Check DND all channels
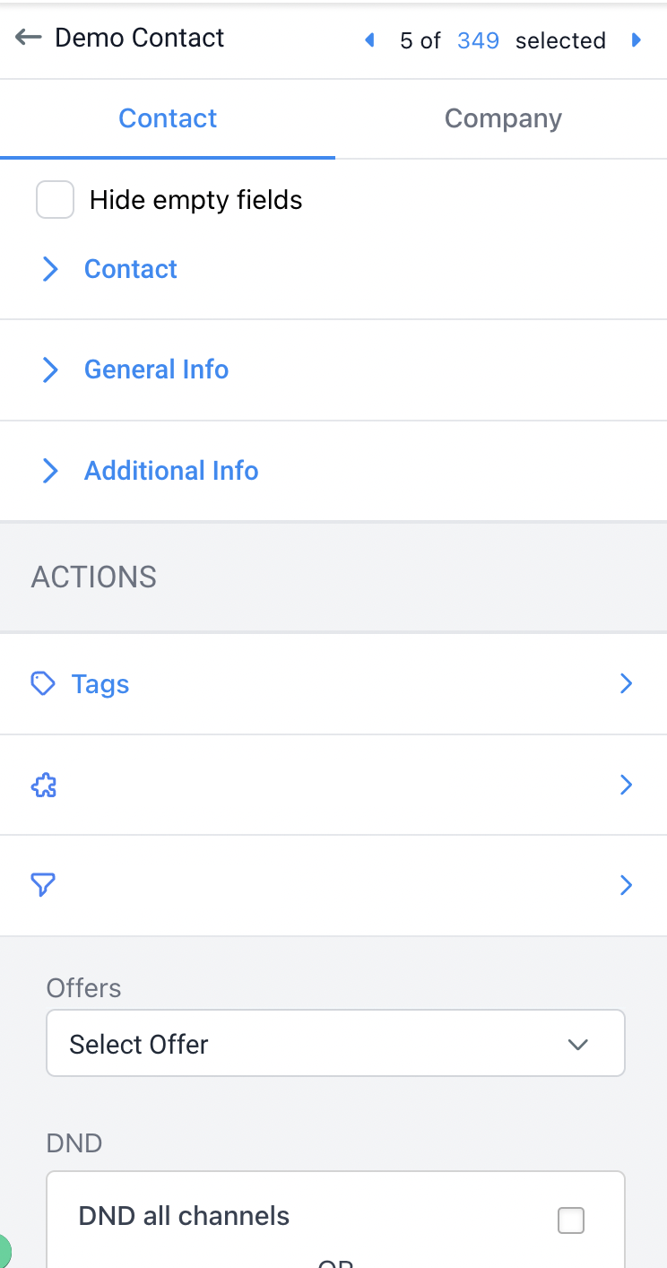Screen dimensions: 667x1268 coord(570,1220)
